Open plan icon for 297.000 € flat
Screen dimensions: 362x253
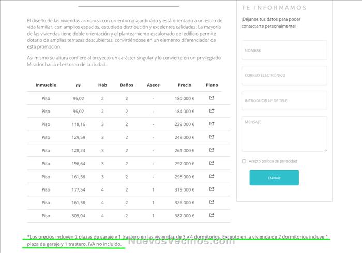coord(212,163)
